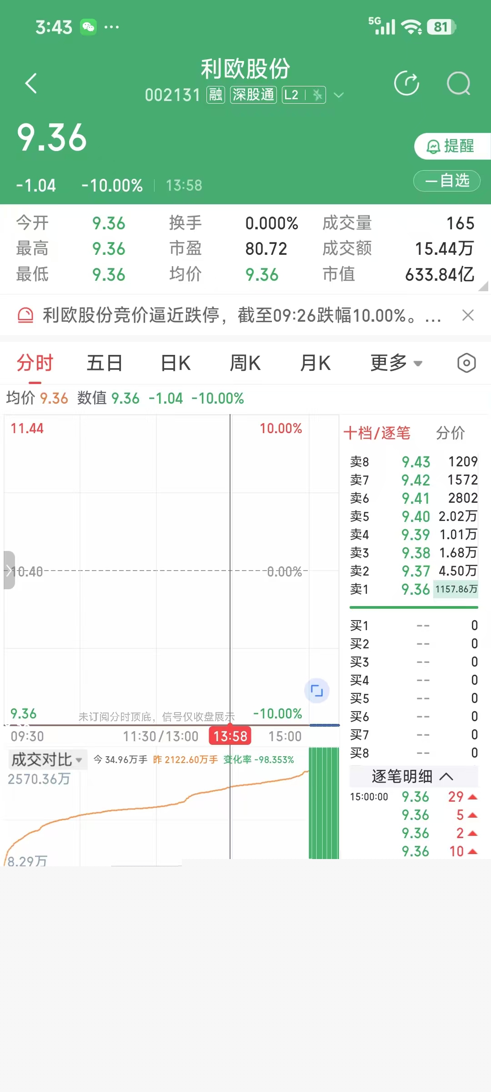Tap the WeChat status bar icon
Viewport: 491px width, 1092px height.
tap(88, 27)
